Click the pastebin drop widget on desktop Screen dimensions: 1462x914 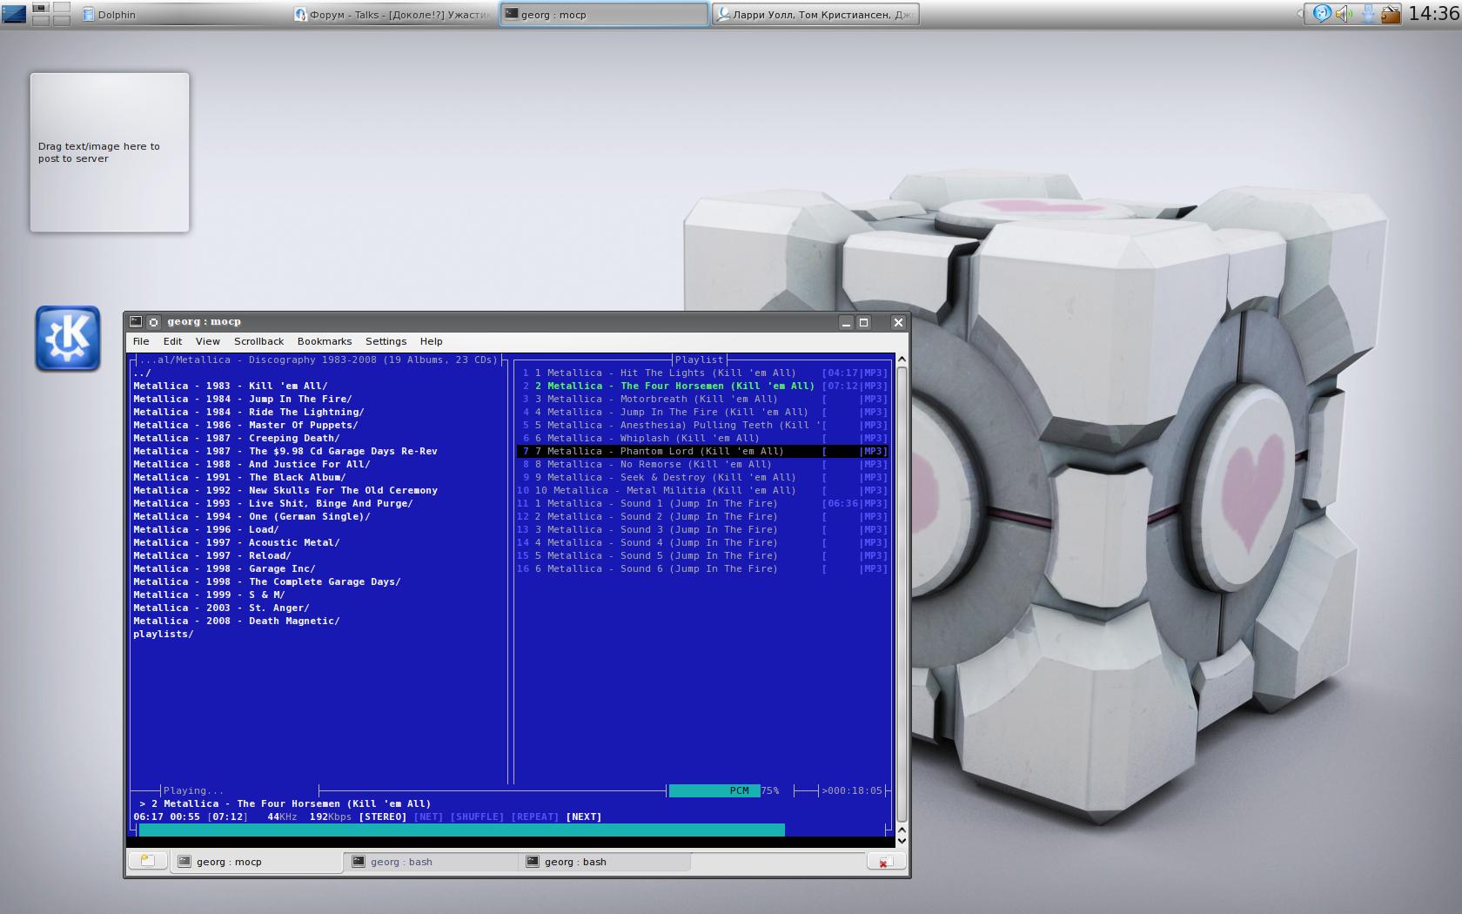(x=110, y=152)
